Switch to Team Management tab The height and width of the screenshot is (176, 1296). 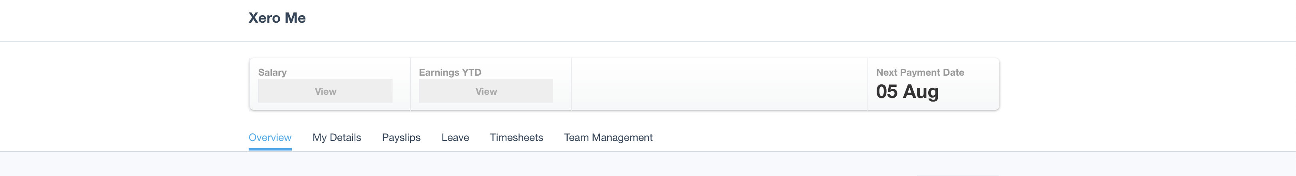(x=608, y=137)
